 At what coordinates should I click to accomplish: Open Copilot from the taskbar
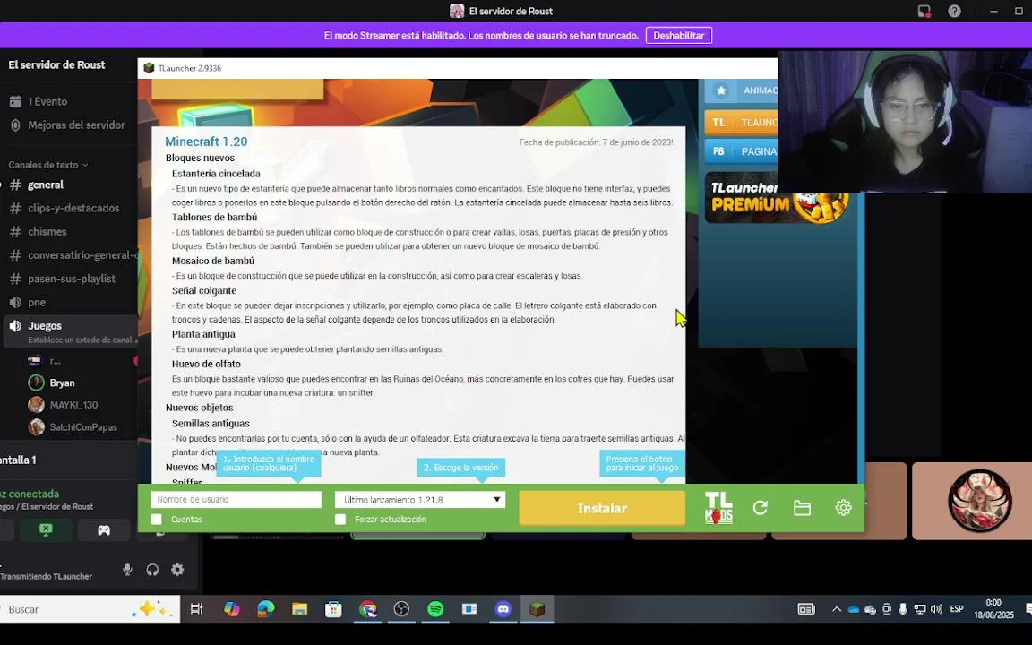[232, 609]
